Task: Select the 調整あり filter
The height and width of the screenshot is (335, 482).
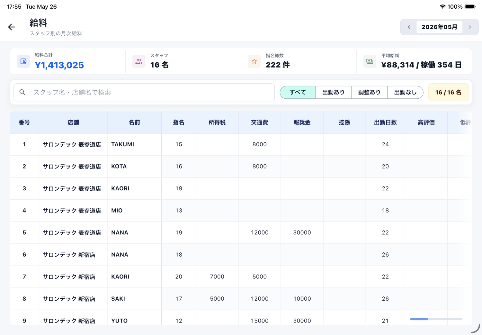Action: tap(370, 92)
